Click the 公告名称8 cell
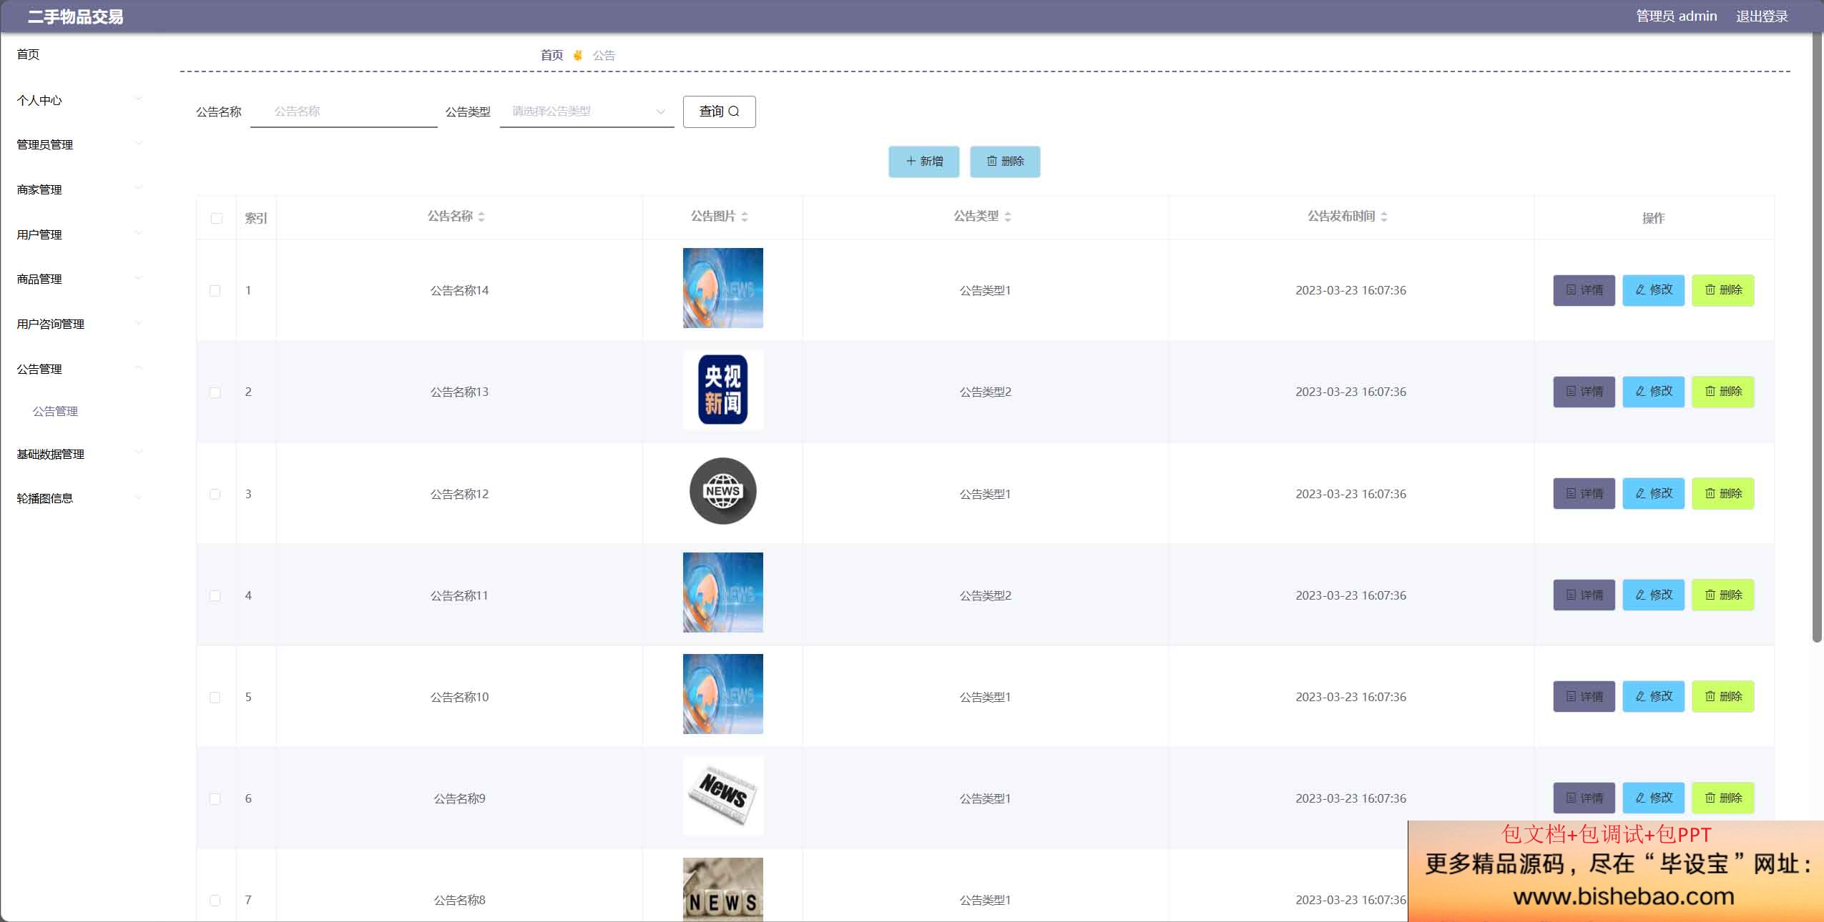The height and width of the screenshot is (922, 1824). coord(459,900)
